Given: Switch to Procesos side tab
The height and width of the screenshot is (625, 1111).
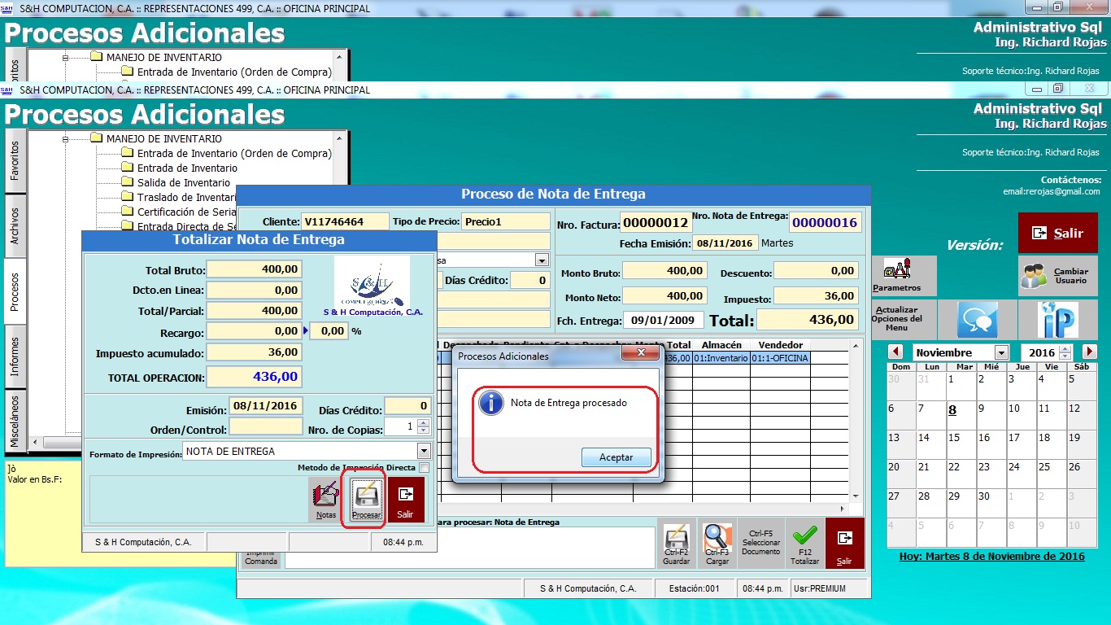Looking at the screenshot, I should (x=15, y=291).
